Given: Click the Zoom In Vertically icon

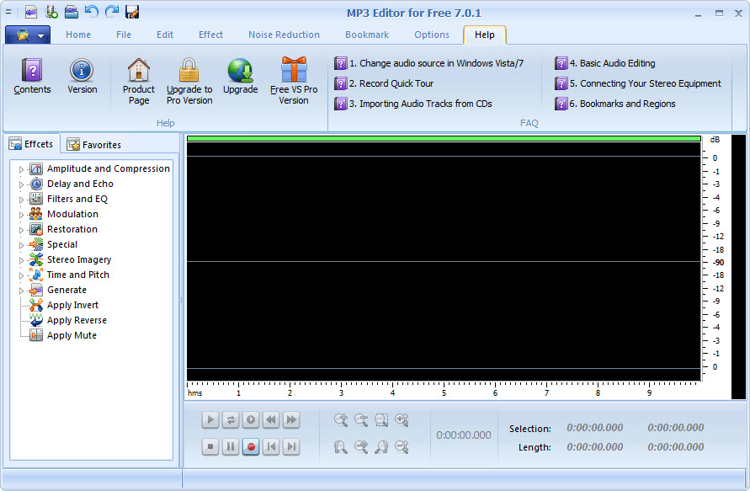Looking at the screenshot, I should click(x=402, y=420).
